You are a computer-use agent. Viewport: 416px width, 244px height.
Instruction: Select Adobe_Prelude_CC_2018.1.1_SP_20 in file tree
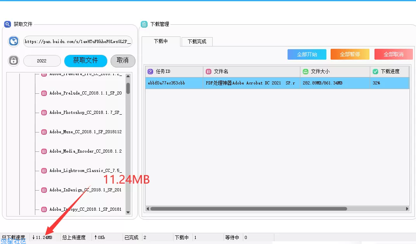(85, 93)
